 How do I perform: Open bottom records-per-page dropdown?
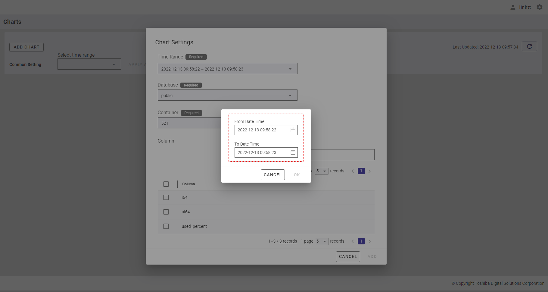(321, 241)
